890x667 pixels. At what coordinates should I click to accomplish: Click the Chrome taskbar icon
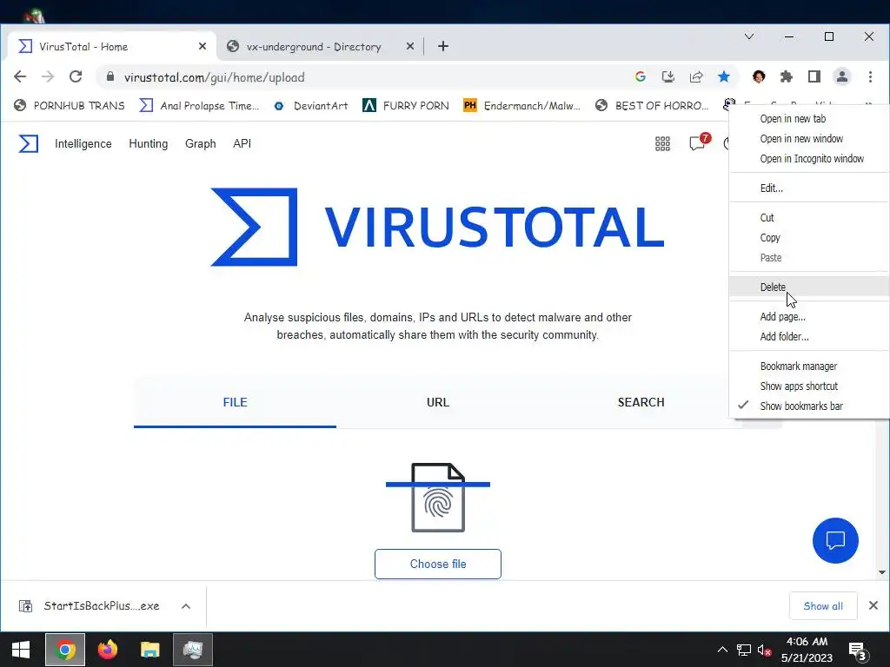pyautogui.click(x=65, y=650)
